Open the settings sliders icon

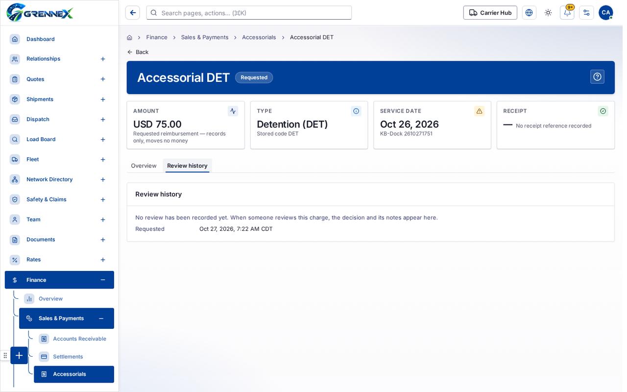point(586,13)
